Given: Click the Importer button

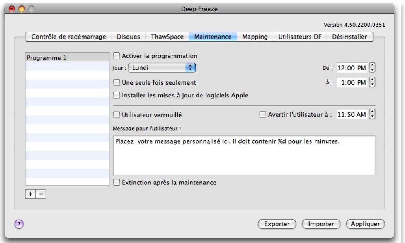Looking at the screenshot, I should click(x=321, y=224).
